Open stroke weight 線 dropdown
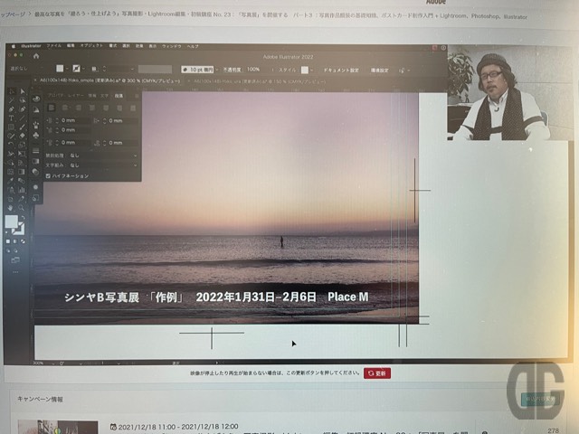 [132, 69]
